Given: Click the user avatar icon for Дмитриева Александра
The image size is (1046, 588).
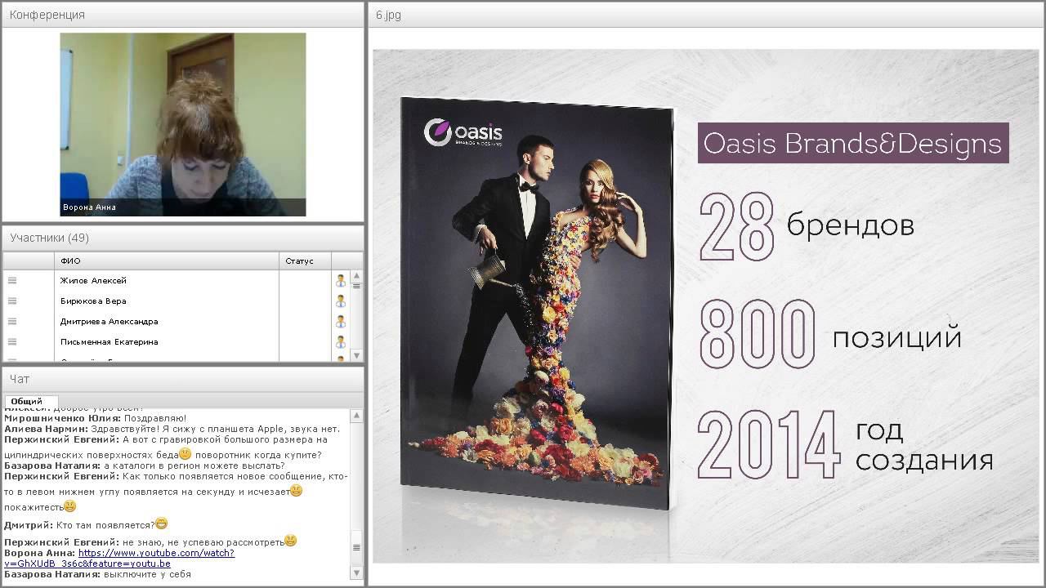Looking at the screenshot, I should [341, 321].
